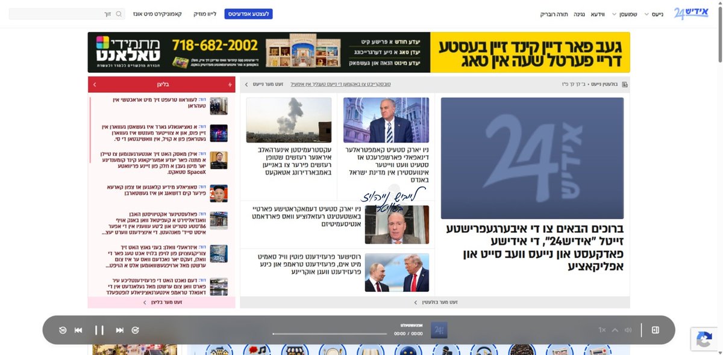The width and height of the screenshot is (723, 355).
Task: Change the 1x playback speed
Action: coord(602,330)
